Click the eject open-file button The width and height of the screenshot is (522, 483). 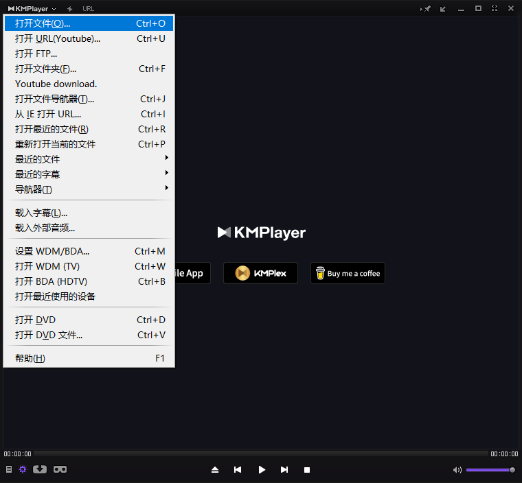point(215,470)
